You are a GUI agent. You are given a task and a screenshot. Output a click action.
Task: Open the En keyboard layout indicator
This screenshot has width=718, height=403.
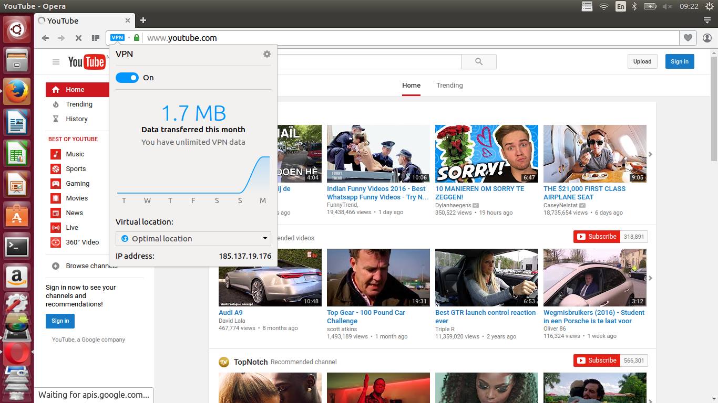click(x=621, y=6)
